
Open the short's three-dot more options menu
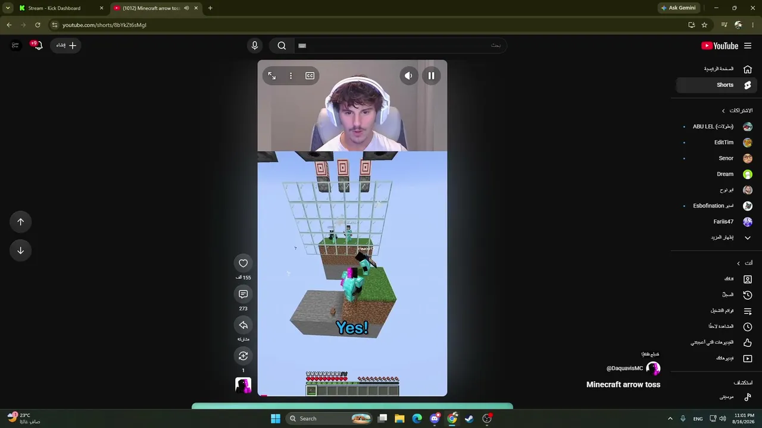291,75
